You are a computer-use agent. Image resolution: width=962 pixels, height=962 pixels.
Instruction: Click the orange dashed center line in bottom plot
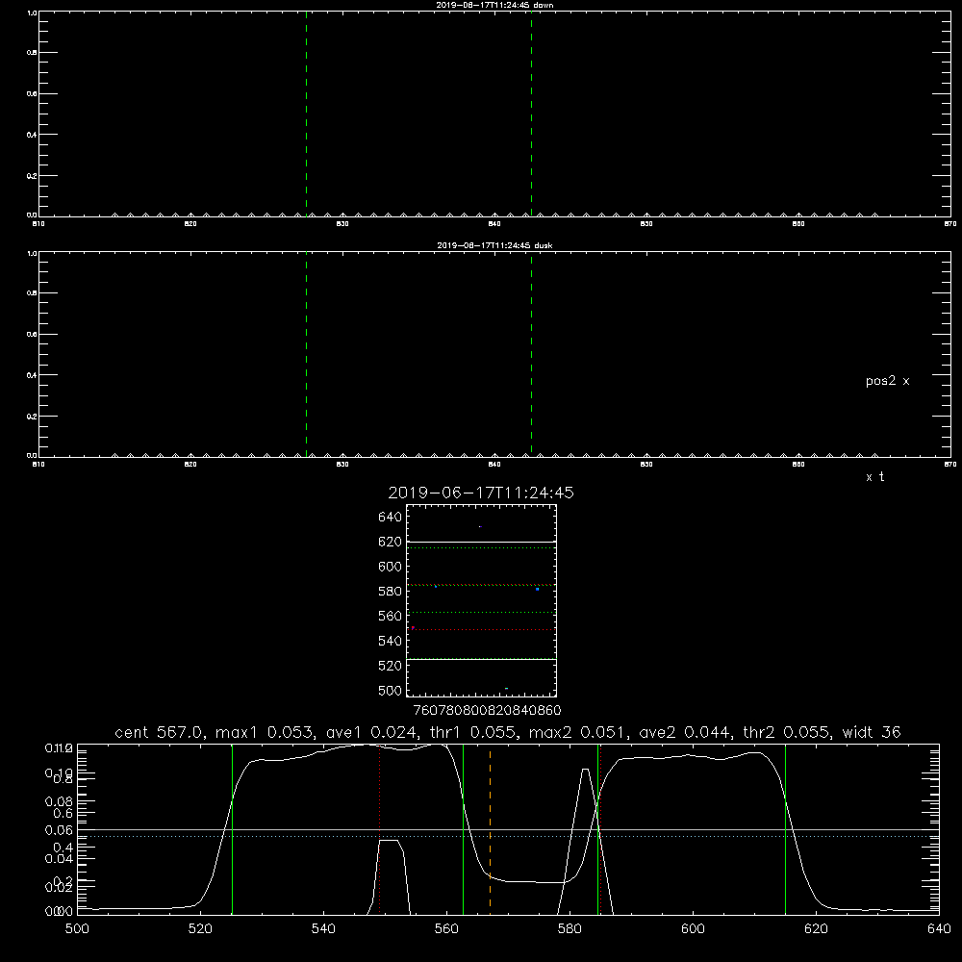click(490, 828)
